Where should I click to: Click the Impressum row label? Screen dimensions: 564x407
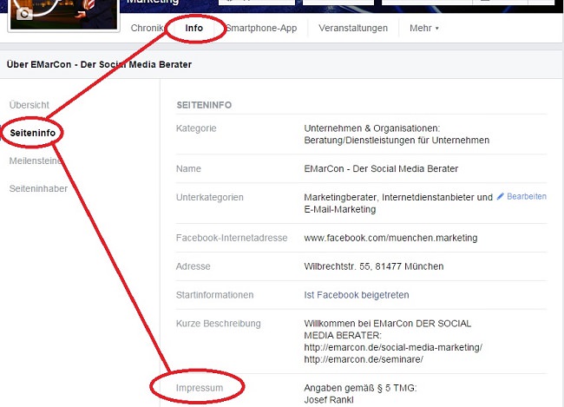click(200, 388)
